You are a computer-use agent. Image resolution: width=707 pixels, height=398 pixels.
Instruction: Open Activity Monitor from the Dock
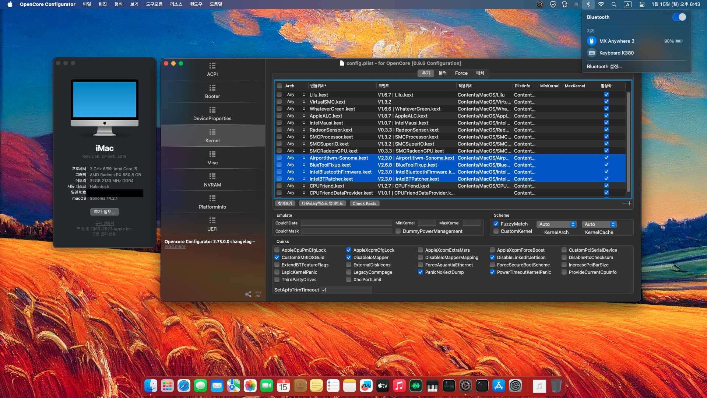click(449, 386)
